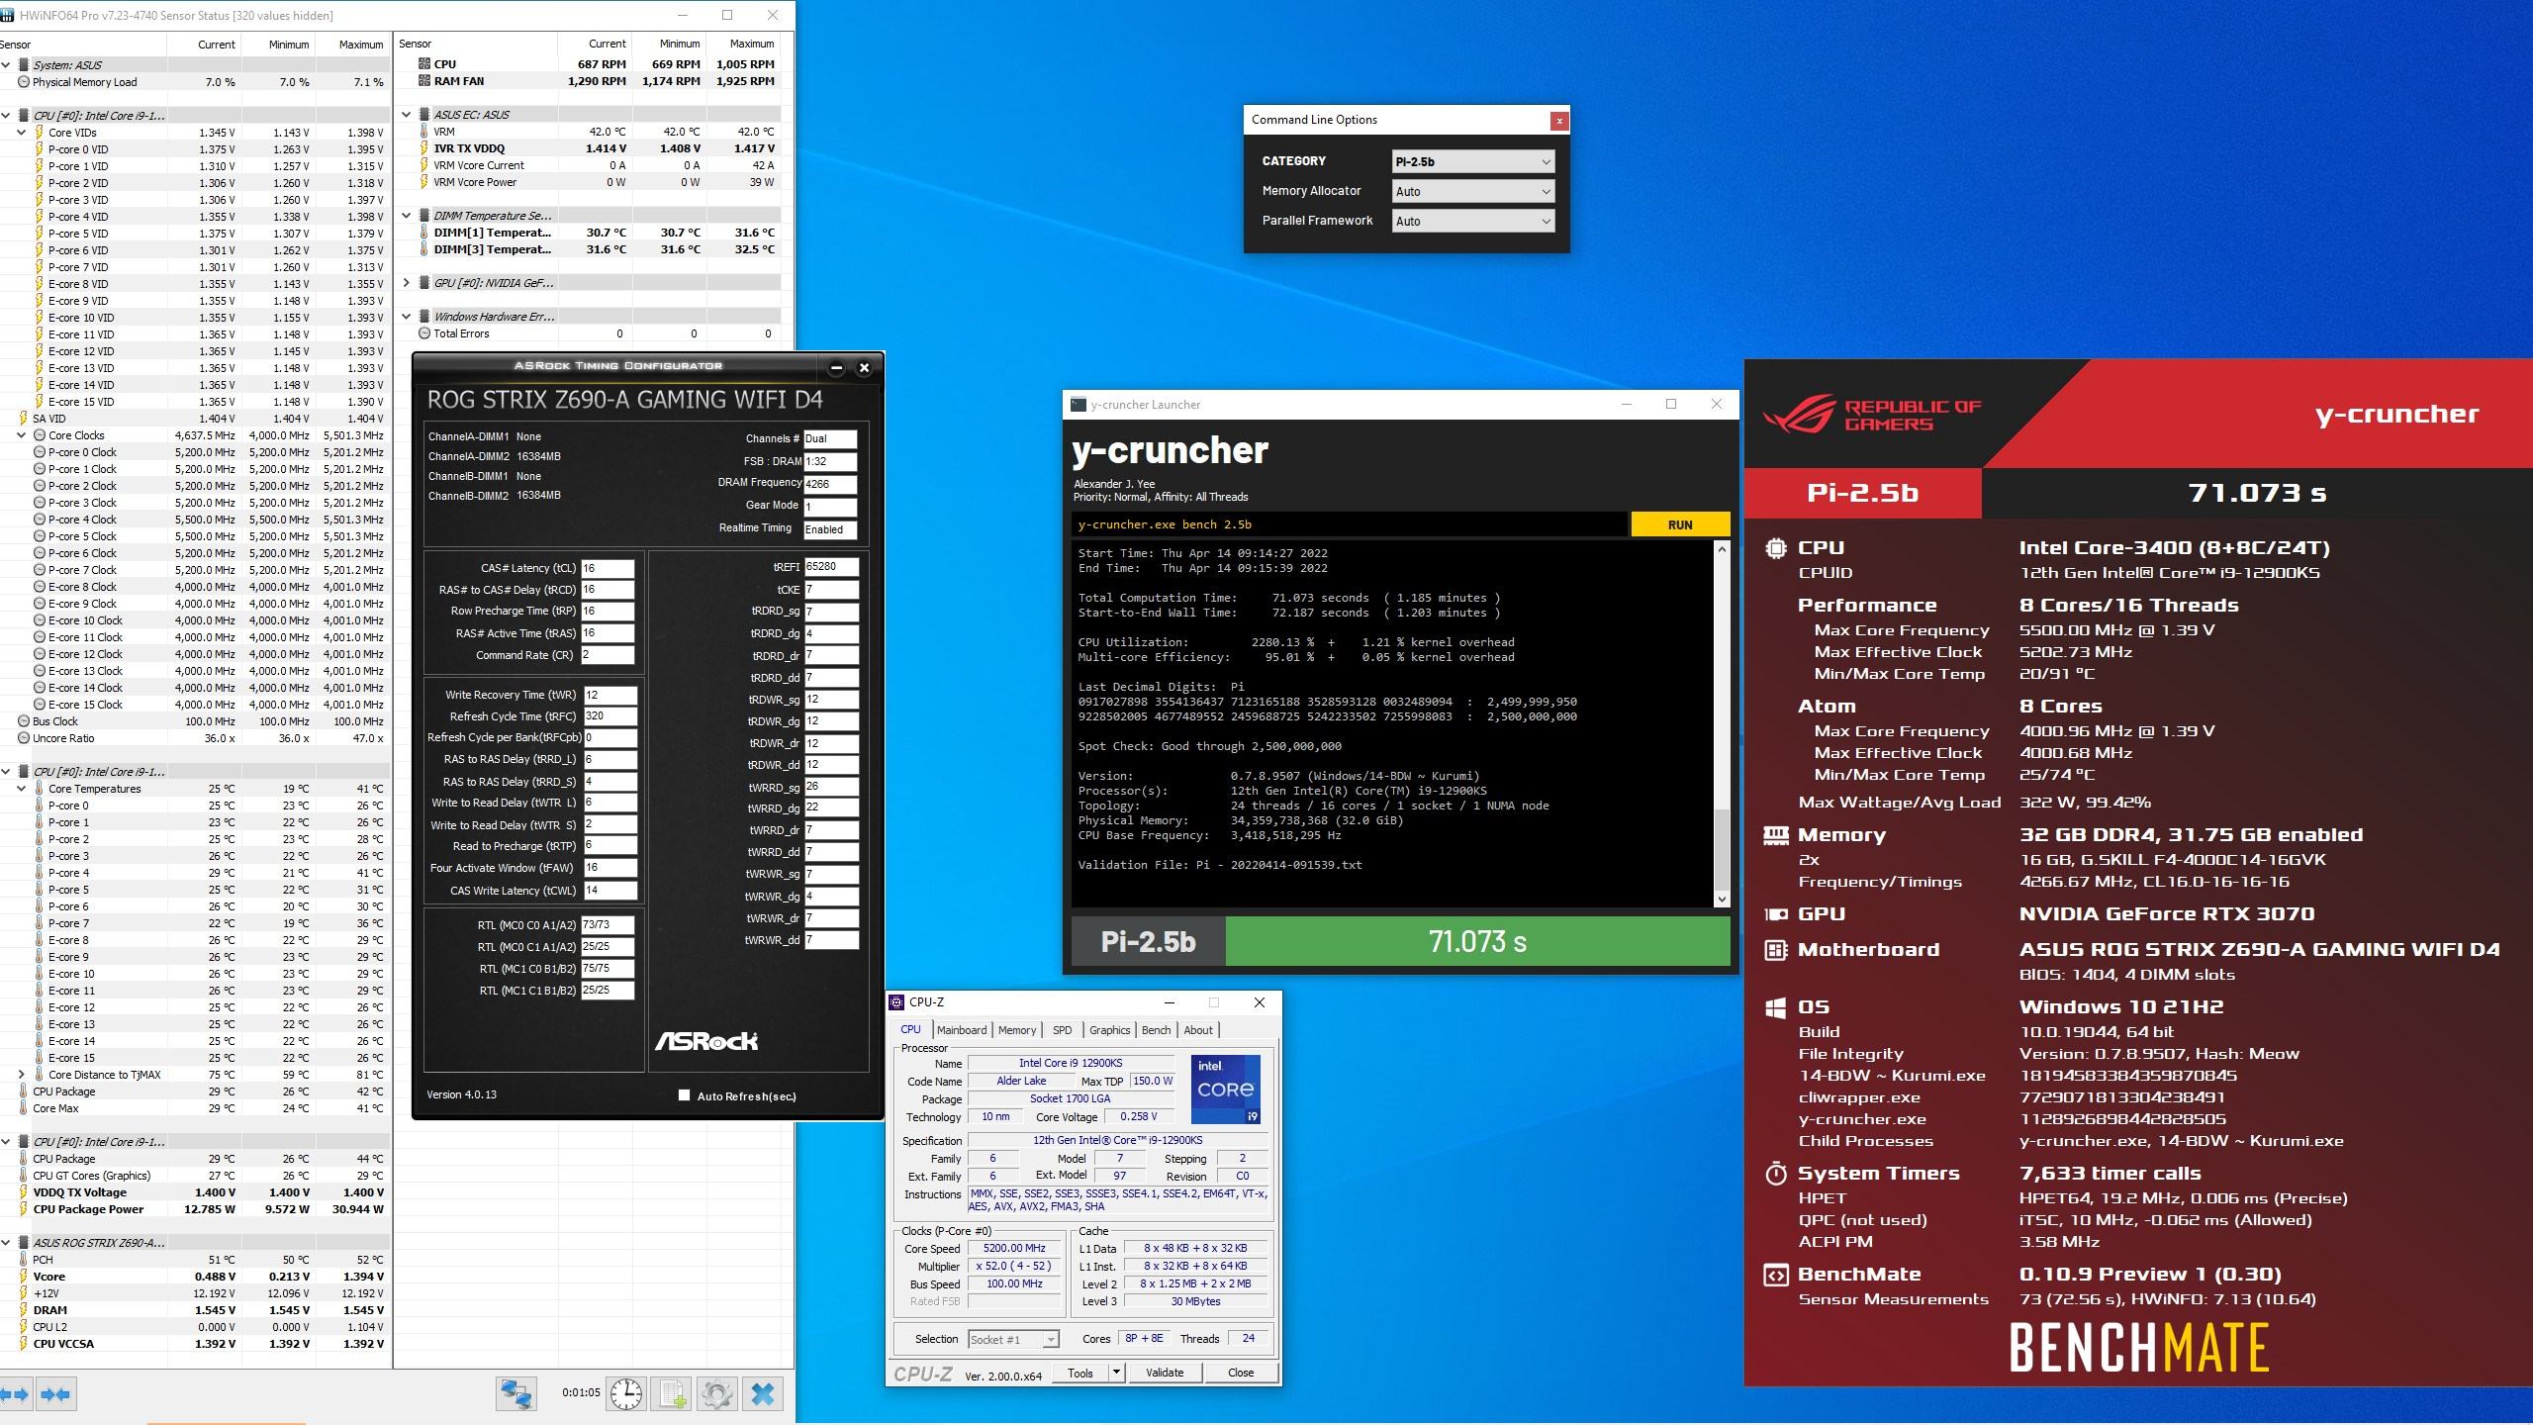Click lightning icon beside IVR TX VDDQ
Viewport: 2533px width, 1425px height.
point(424,148)
